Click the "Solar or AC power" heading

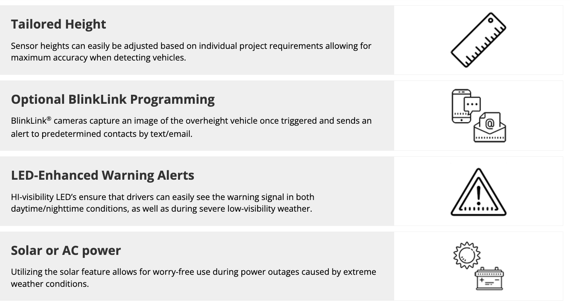66,250
